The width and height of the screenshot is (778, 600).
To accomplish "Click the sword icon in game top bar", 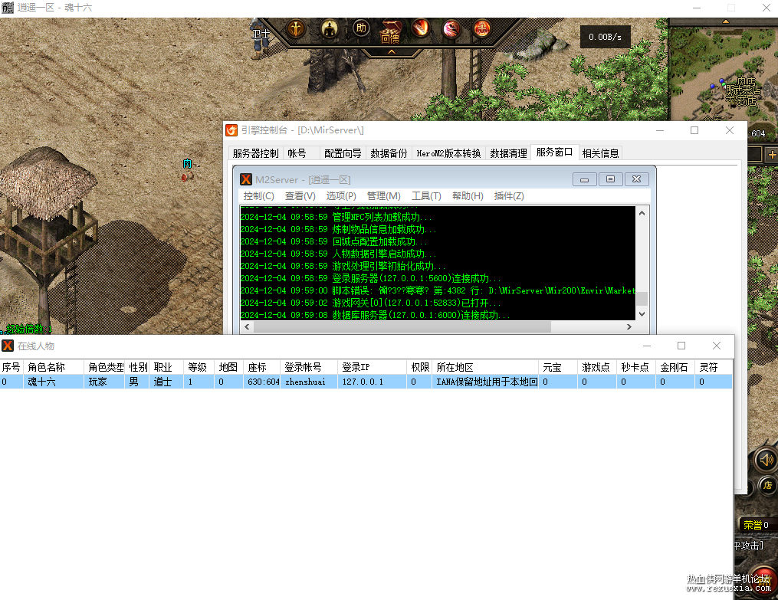I will point(296,29).
